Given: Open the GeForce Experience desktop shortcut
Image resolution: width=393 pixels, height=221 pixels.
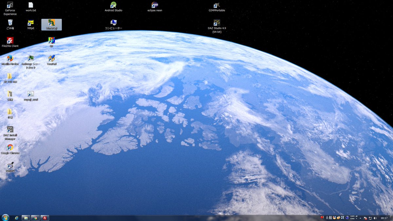Looking at the screenshot, I should 10,9.
